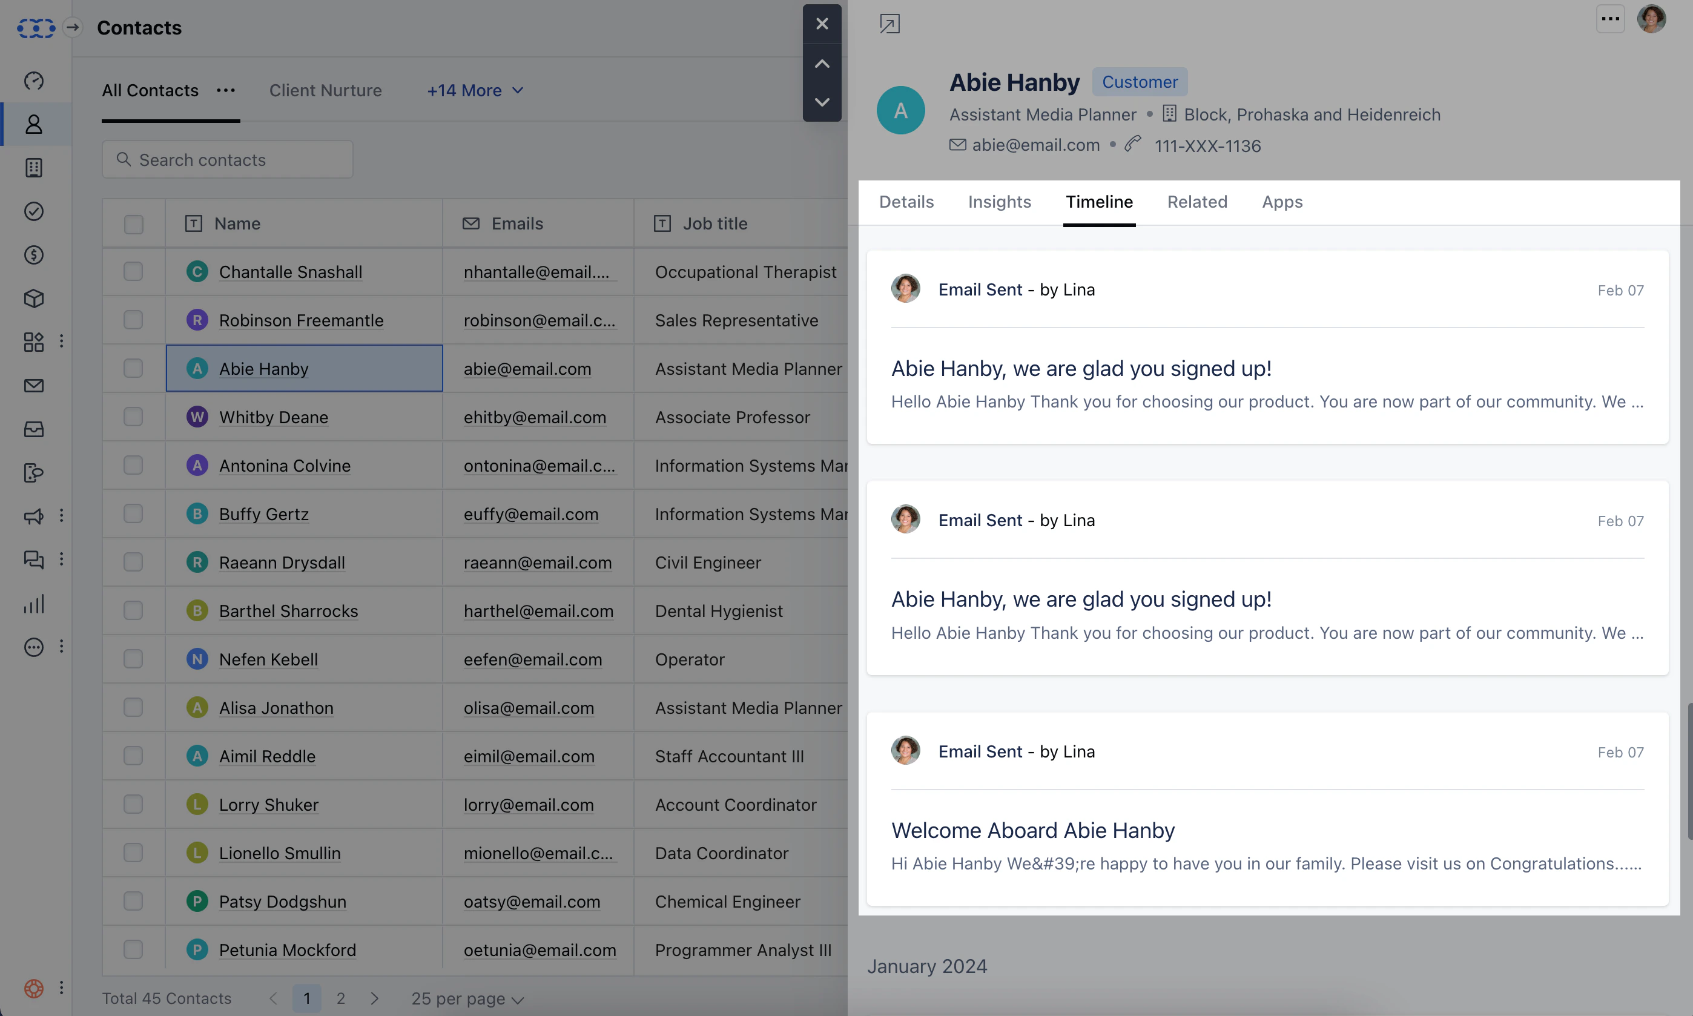Select Robinson Freemantle row checkbox
This screenshot has width=1693, height=1016.
(x=133, y=320)
